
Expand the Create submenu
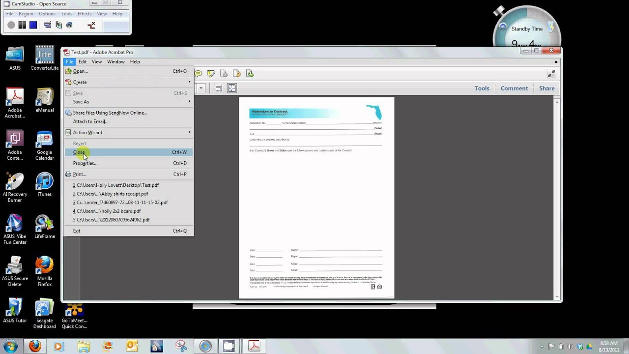pyautogui.click(x=129, y=82)
